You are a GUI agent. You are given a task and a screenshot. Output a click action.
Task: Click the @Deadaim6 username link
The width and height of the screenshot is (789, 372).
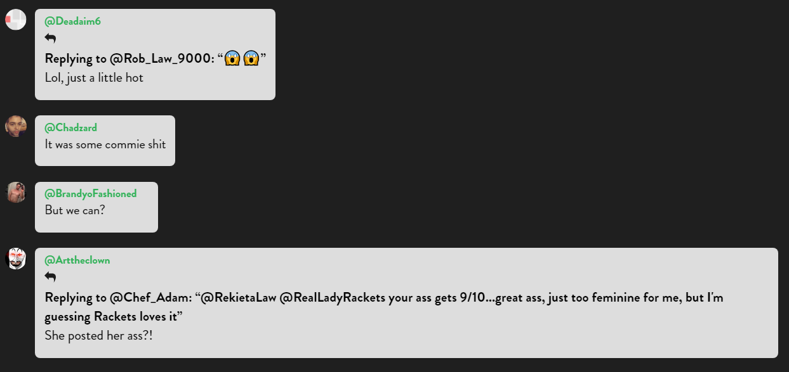[x=72, y=22]
